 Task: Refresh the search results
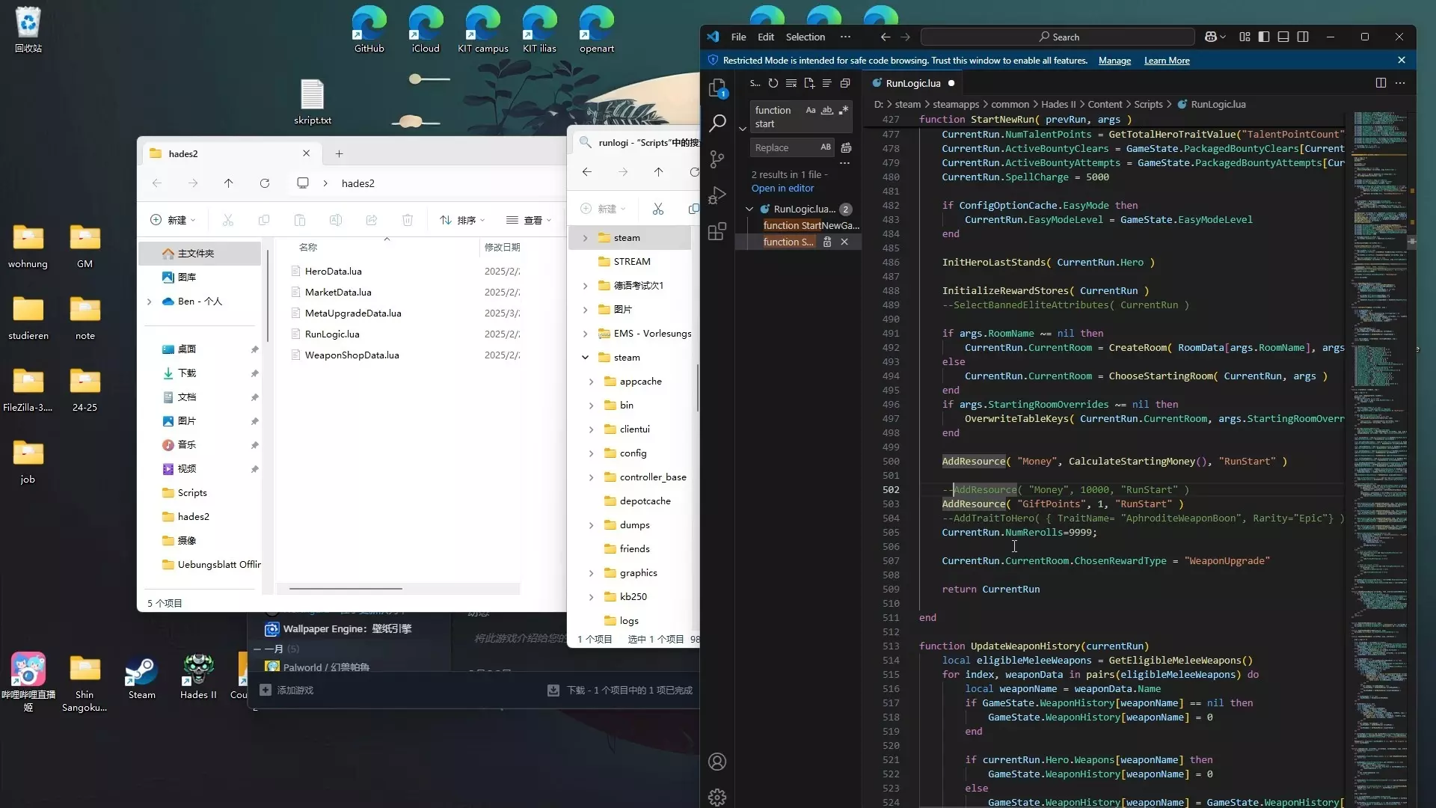pyautogui.click(x=773, y=84)
